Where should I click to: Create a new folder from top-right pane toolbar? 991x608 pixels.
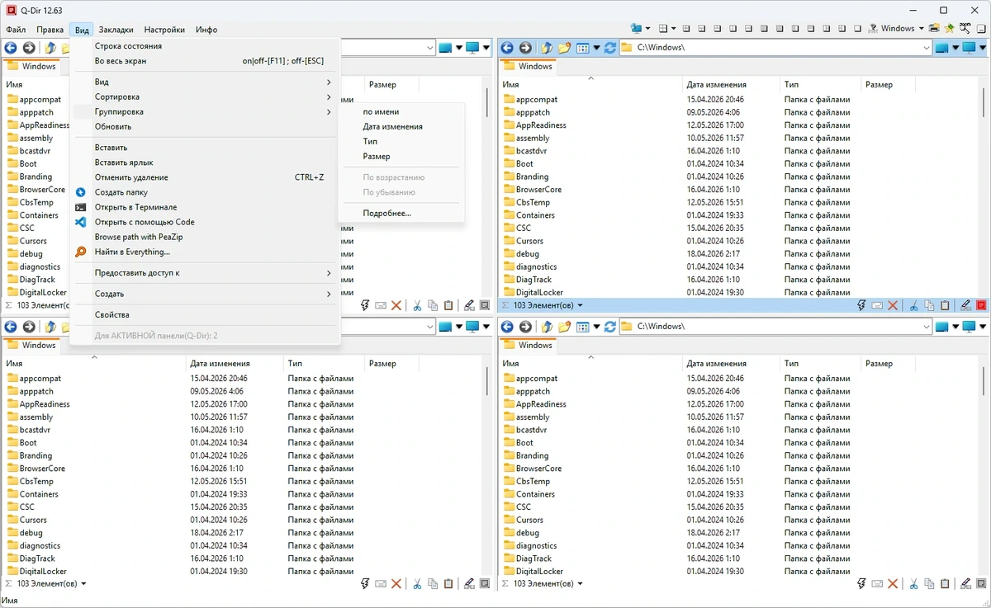click(x=564, y=48)
